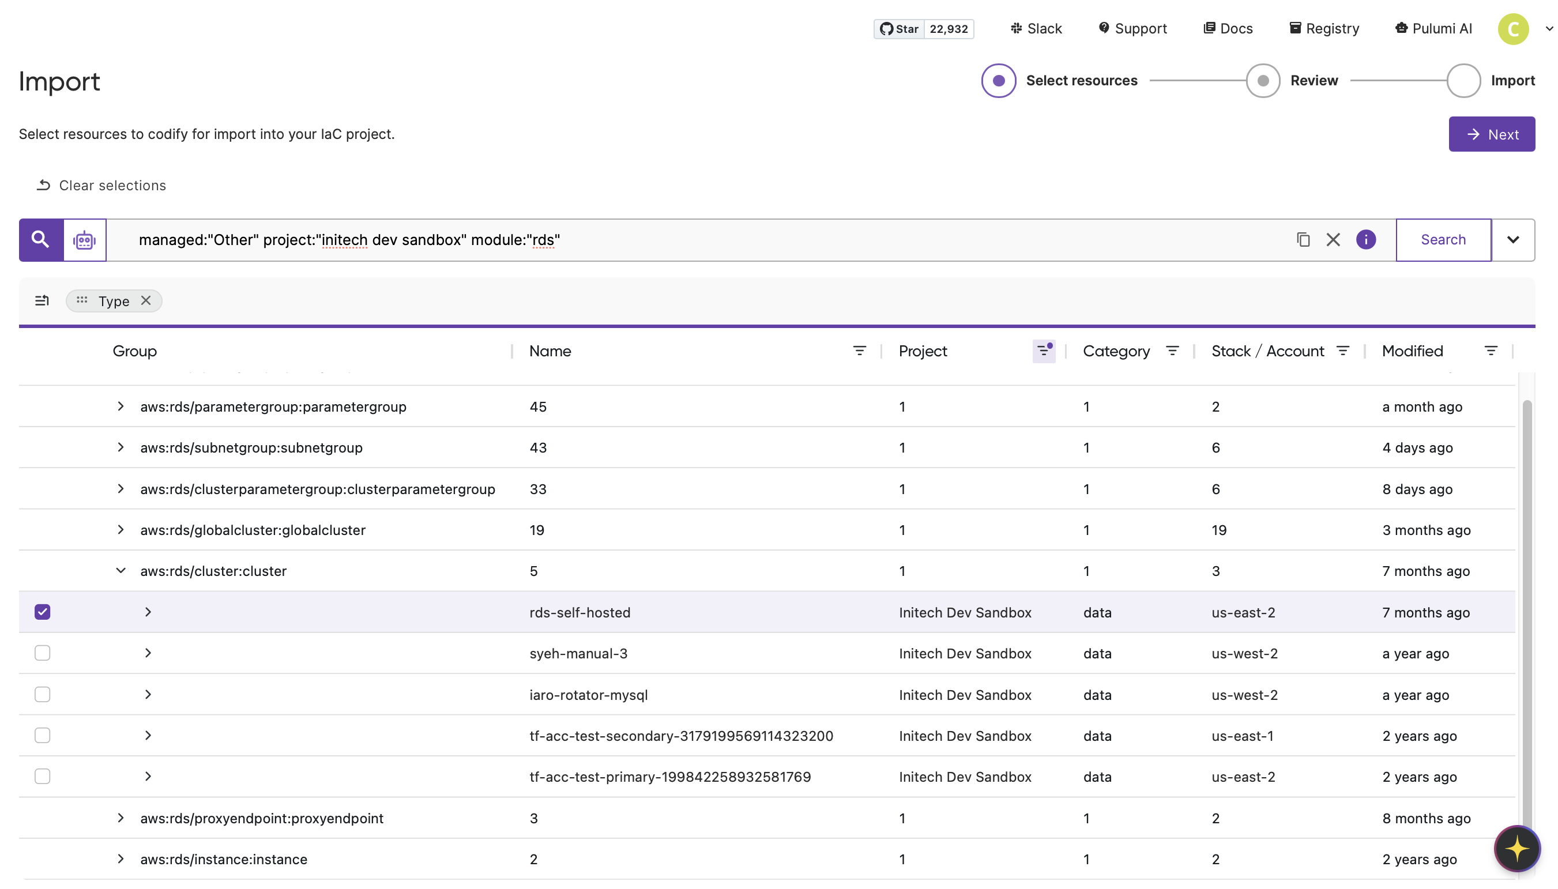1558x889 pixels.
Task: Click the Next button
Action: pyautogui.click(x=1491, y=134)
